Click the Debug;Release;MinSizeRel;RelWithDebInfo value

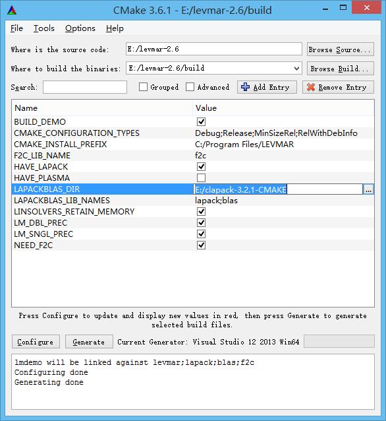click(276, 133)
